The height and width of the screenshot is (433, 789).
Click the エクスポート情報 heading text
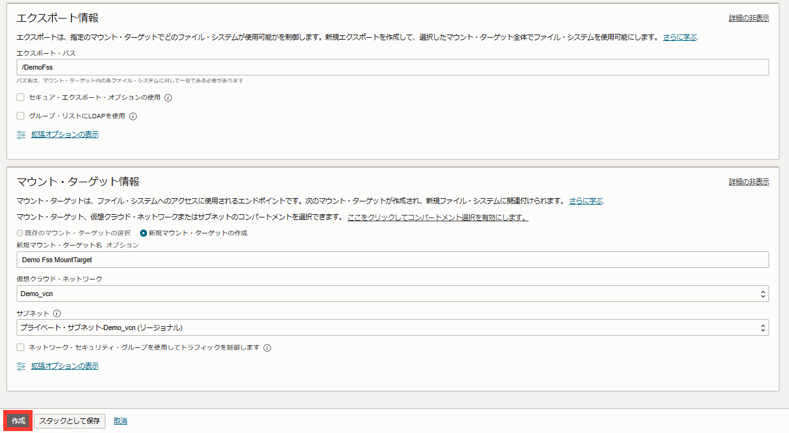[x=58, y=18]
